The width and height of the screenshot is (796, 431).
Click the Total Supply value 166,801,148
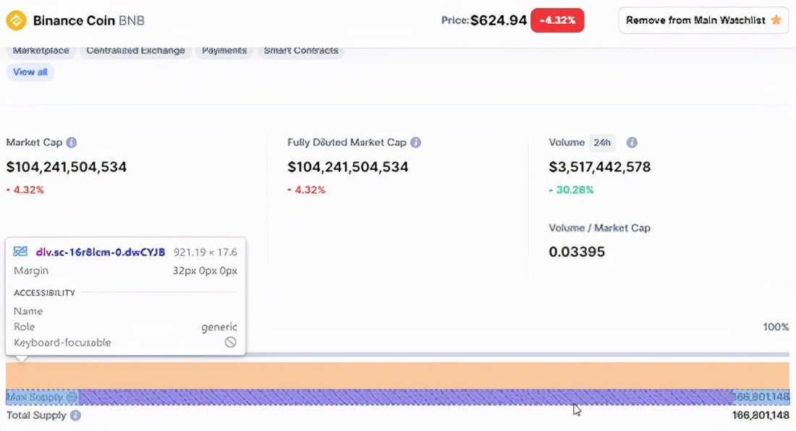761,415
